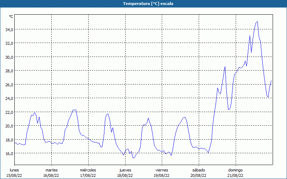Select the 26,0 axis value
This screenshot has height=179, width=287.
tap(9, 84)
